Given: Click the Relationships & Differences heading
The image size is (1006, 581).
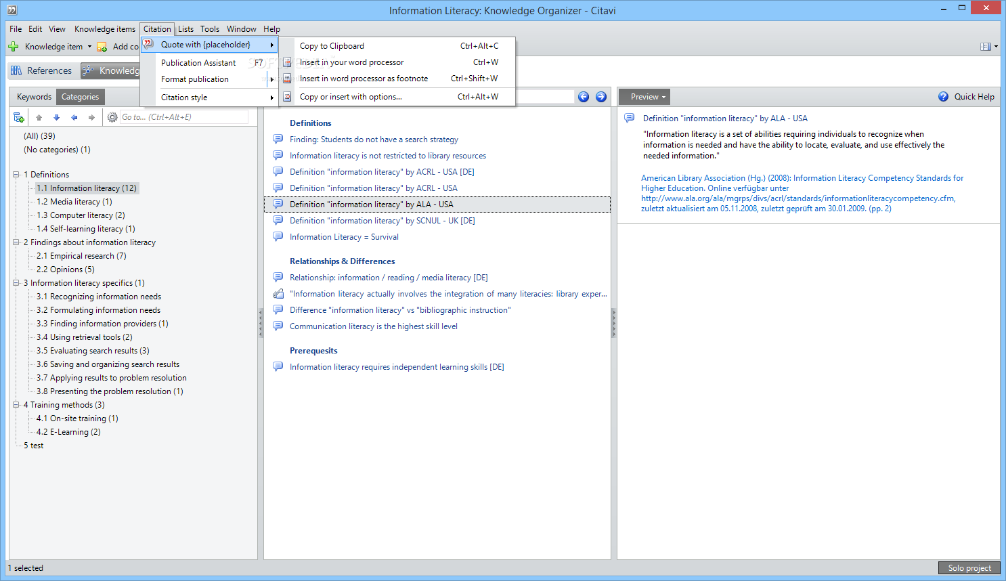Looking at the screenshot, I should (x=342, y=261).
